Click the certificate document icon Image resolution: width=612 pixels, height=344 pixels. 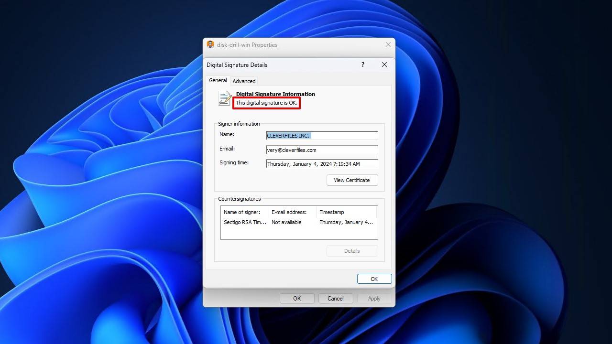tap(225, 98)
